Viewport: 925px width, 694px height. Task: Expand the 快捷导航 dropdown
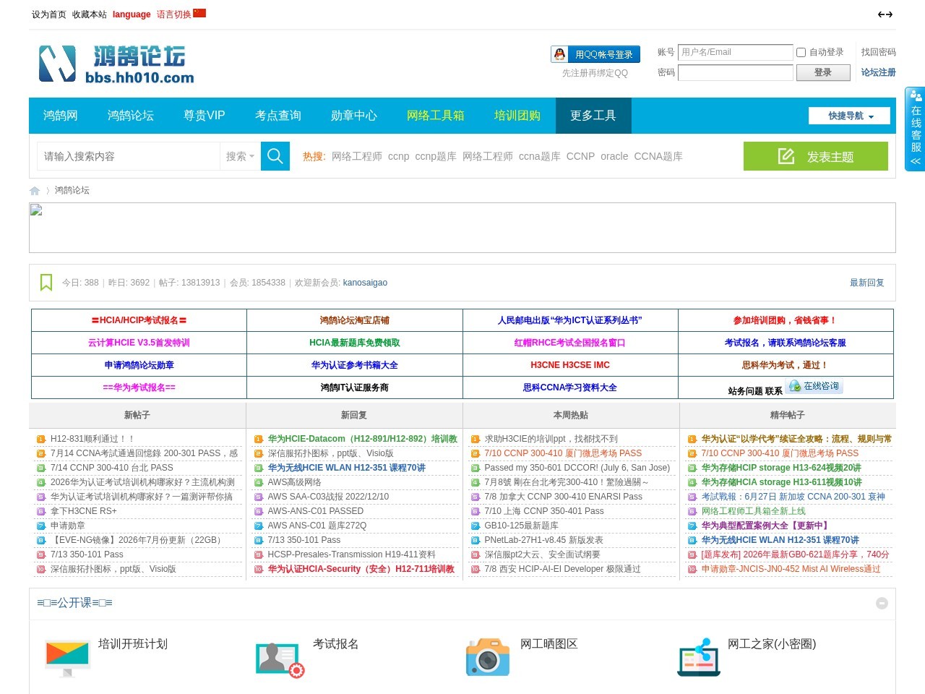849,116
